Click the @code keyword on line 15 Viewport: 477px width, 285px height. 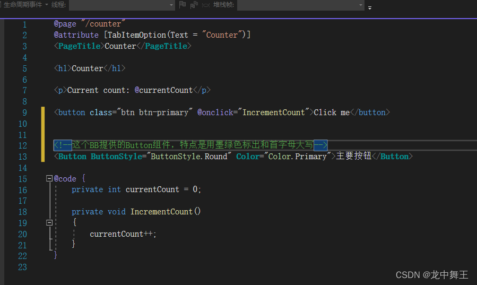65,178
